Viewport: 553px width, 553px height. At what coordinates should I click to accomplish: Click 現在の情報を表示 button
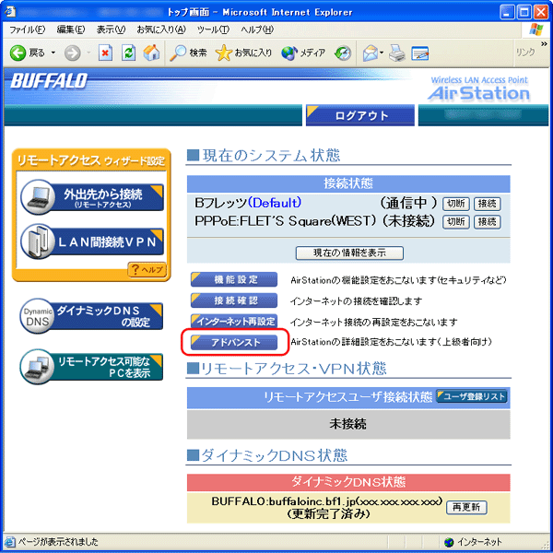(x=349, y=253)
